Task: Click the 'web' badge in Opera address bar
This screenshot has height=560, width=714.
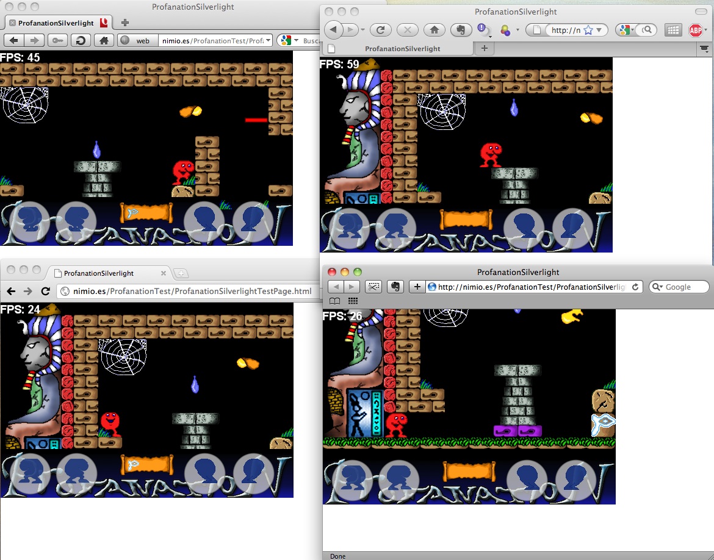Action: pos(138,40)
